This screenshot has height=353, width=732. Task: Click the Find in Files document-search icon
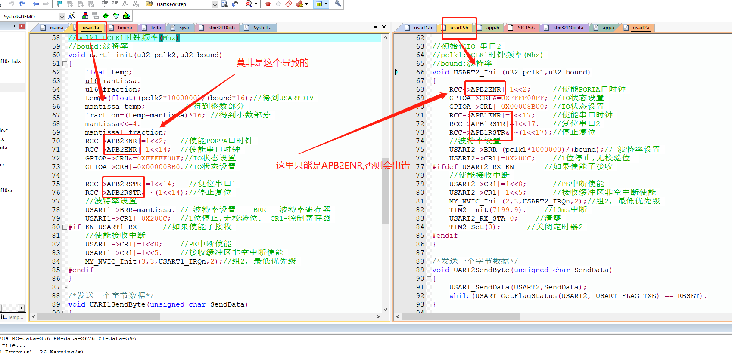[224, 4]
